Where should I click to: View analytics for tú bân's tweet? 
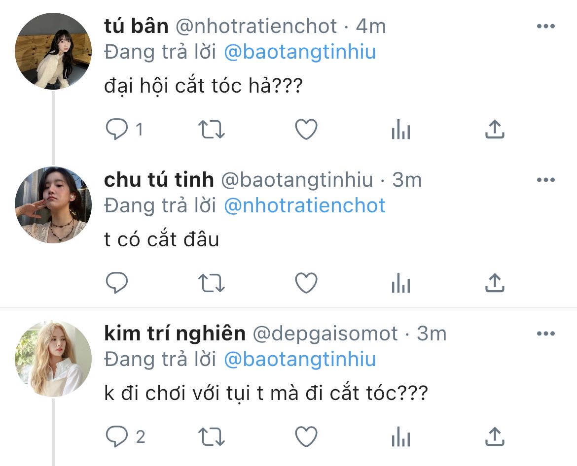(x=400, y=130)
